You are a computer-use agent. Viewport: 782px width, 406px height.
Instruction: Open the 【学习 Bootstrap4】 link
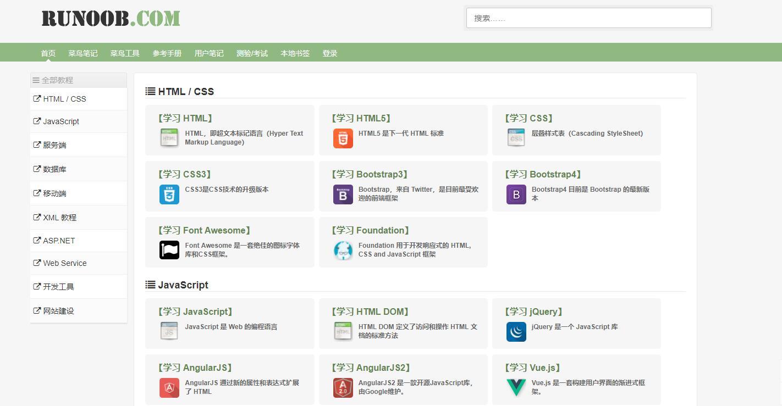(x=543, y=174)
